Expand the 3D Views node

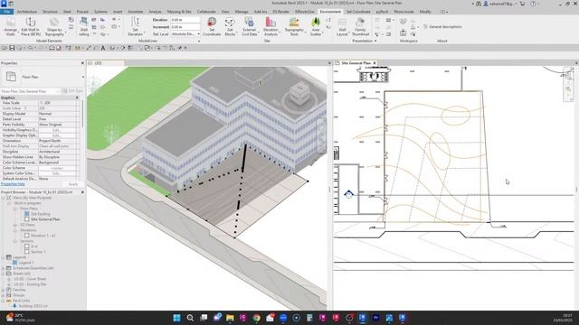[x=15, y=225]
